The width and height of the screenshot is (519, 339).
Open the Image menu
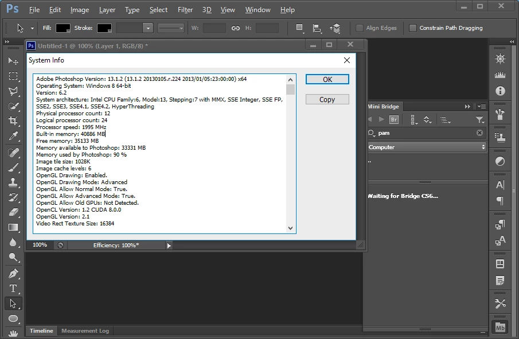click(80, 10)
